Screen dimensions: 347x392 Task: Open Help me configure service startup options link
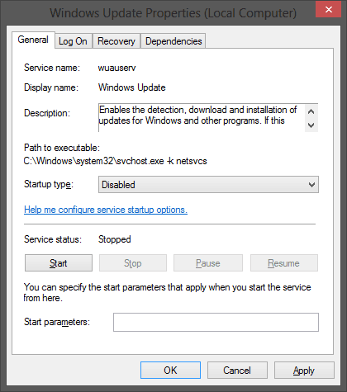click(106, 210)
